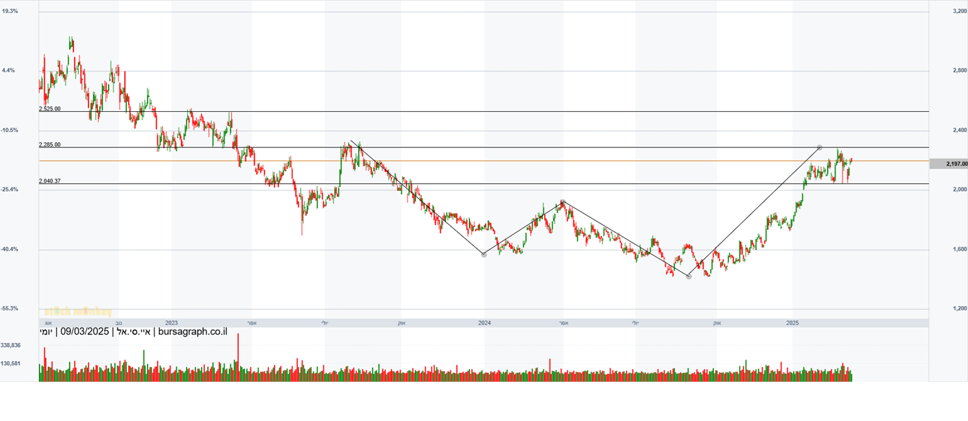Screen dimensions: 968x421
Task: Click the -25.4% percentage axis label
Action: (x=10, y=189)
